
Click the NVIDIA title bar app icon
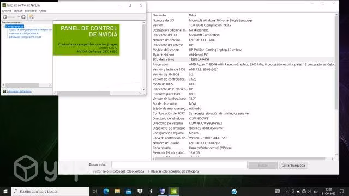point(4,5)
